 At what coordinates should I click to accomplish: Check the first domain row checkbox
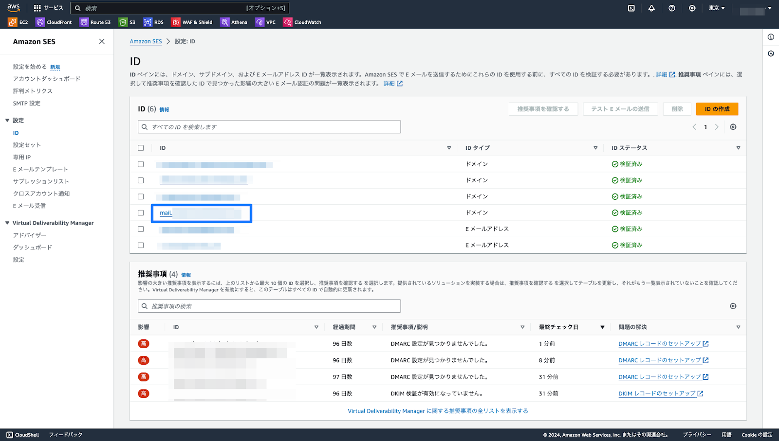coord(141,164)
